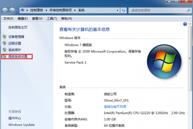Viewport: 193px width, 129px height.
Task: Open Windows Update link
Action: [22, 125]
